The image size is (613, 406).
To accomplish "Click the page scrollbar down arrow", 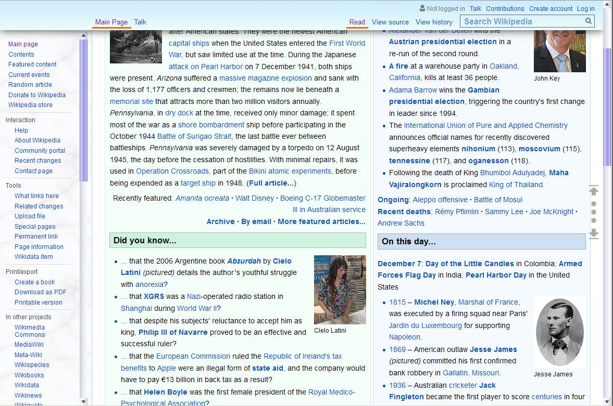I will pos(607,401).
